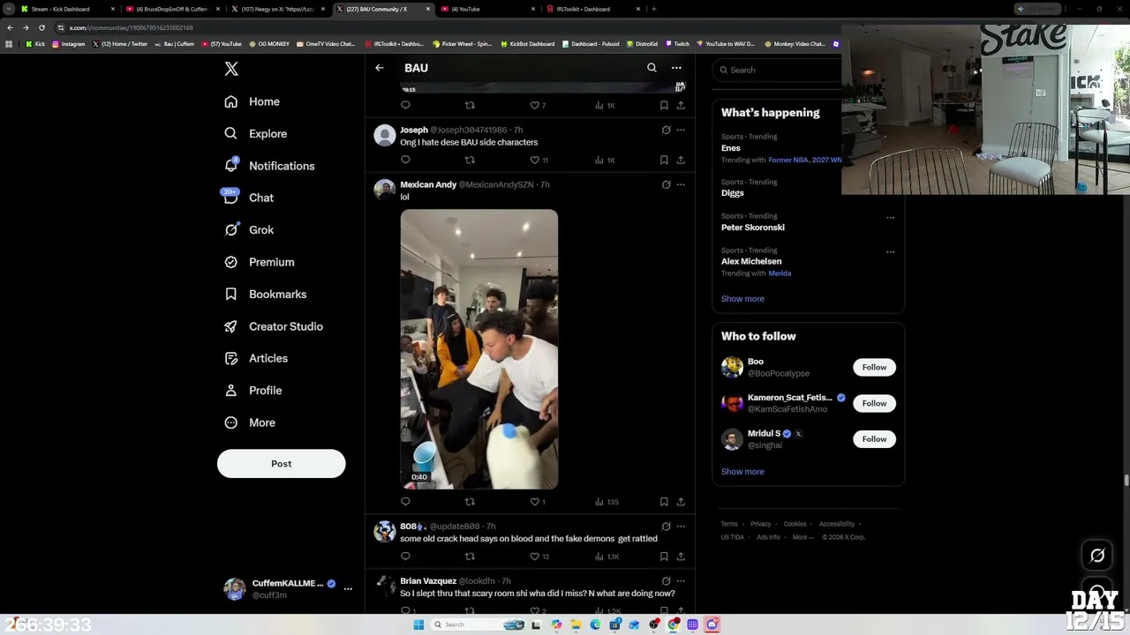This screenshot has width=1130, height=635.
Task: Like 808's post with 12 likes
Action: click(x=539, y=557)
